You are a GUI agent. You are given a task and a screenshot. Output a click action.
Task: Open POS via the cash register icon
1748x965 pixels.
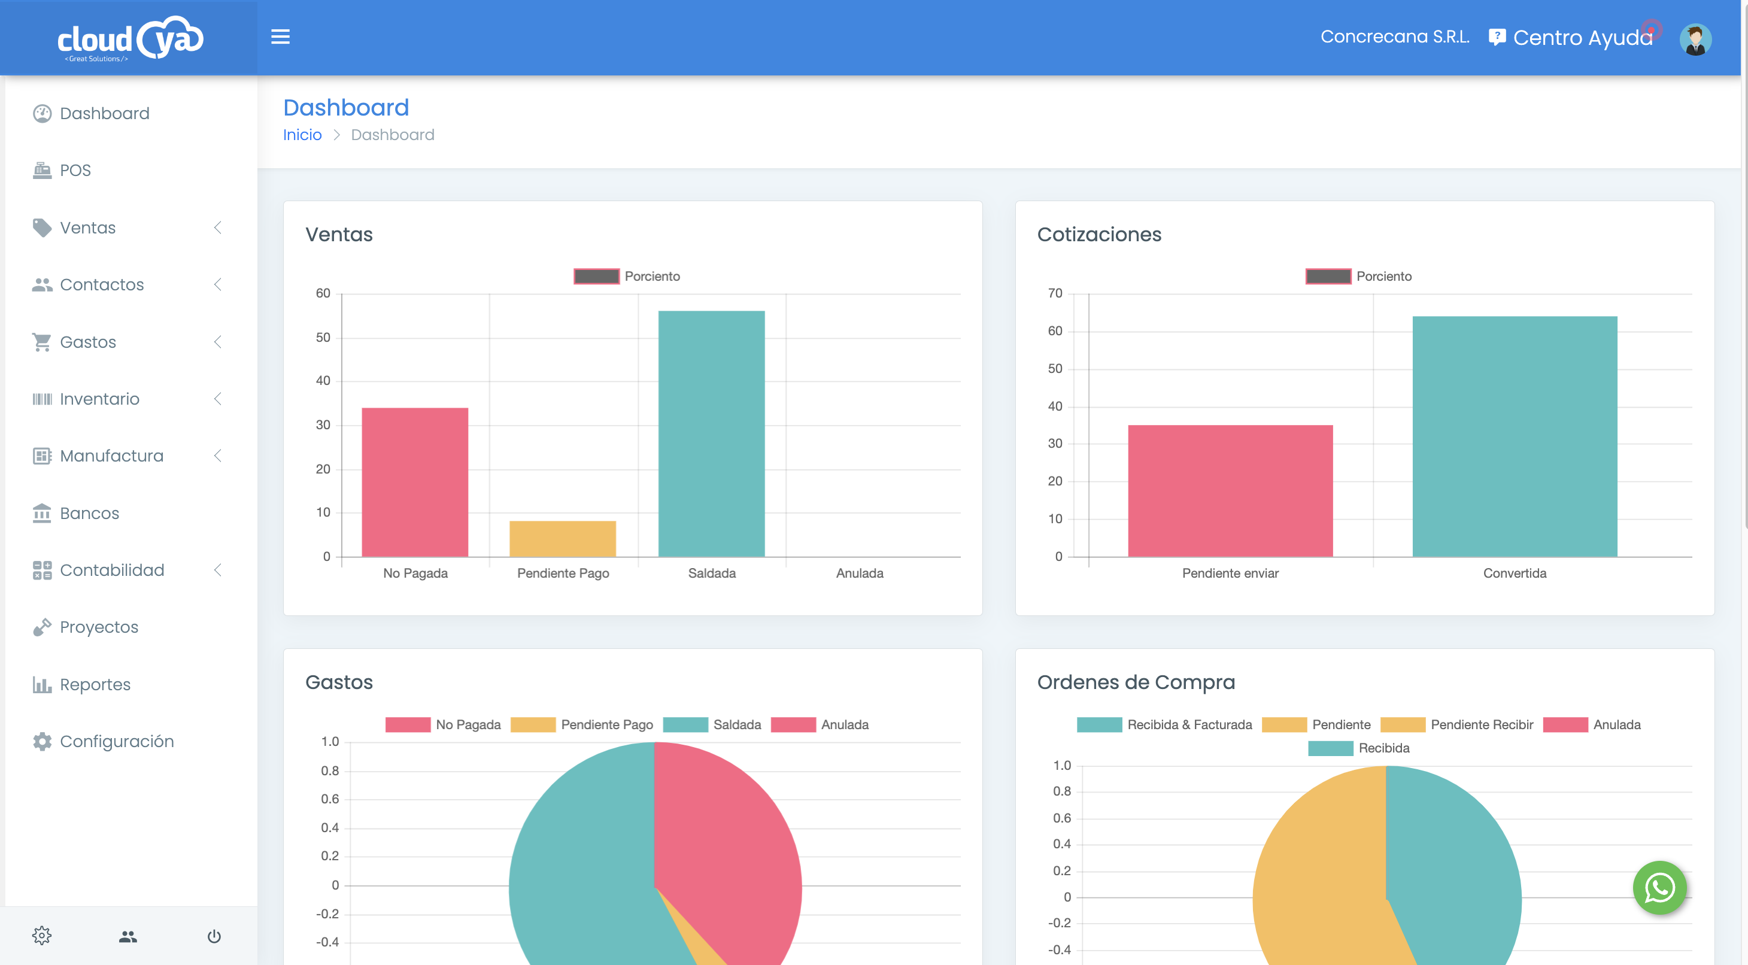pos(42,171)
